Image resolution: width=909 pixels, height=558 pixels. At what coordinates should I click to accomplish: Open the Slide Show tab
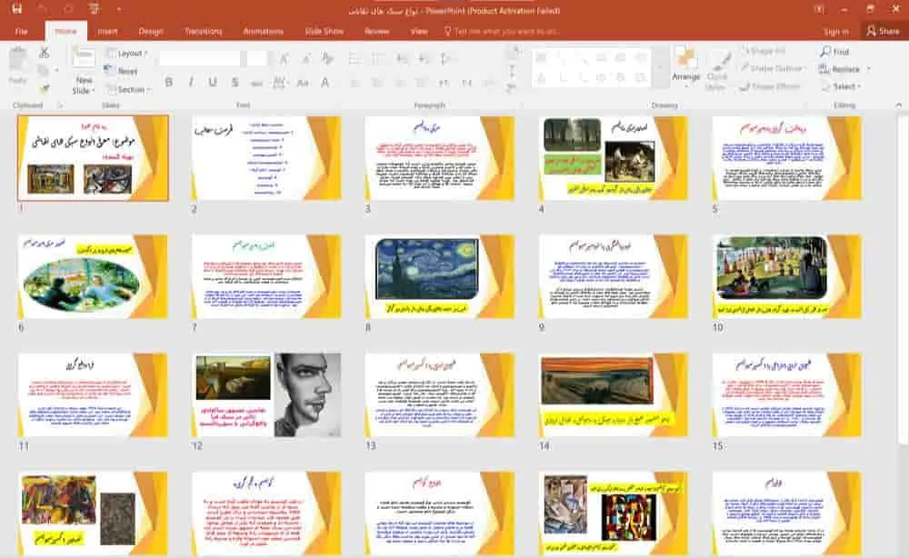324,31
